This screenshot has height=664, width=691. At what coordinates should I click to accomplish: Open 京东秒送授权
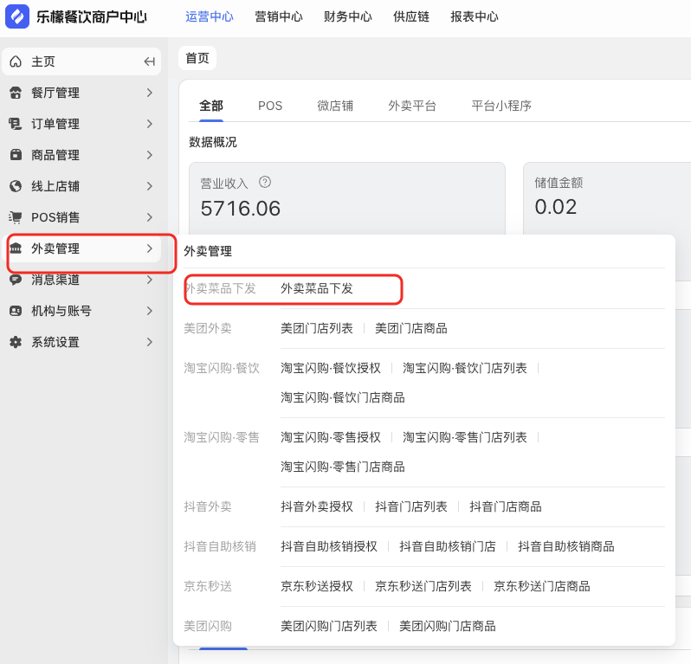317,586
